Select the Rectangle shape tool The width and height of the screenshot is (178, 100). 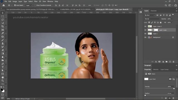click(3, 74)
